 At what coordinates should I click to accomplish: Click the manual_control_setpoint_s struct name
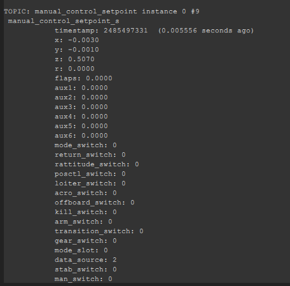tap(64, 21)
